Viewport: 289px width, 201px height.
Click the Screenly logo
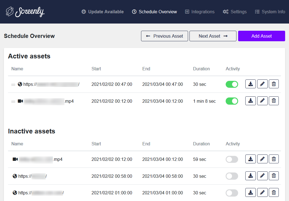(x=25, y=12)
